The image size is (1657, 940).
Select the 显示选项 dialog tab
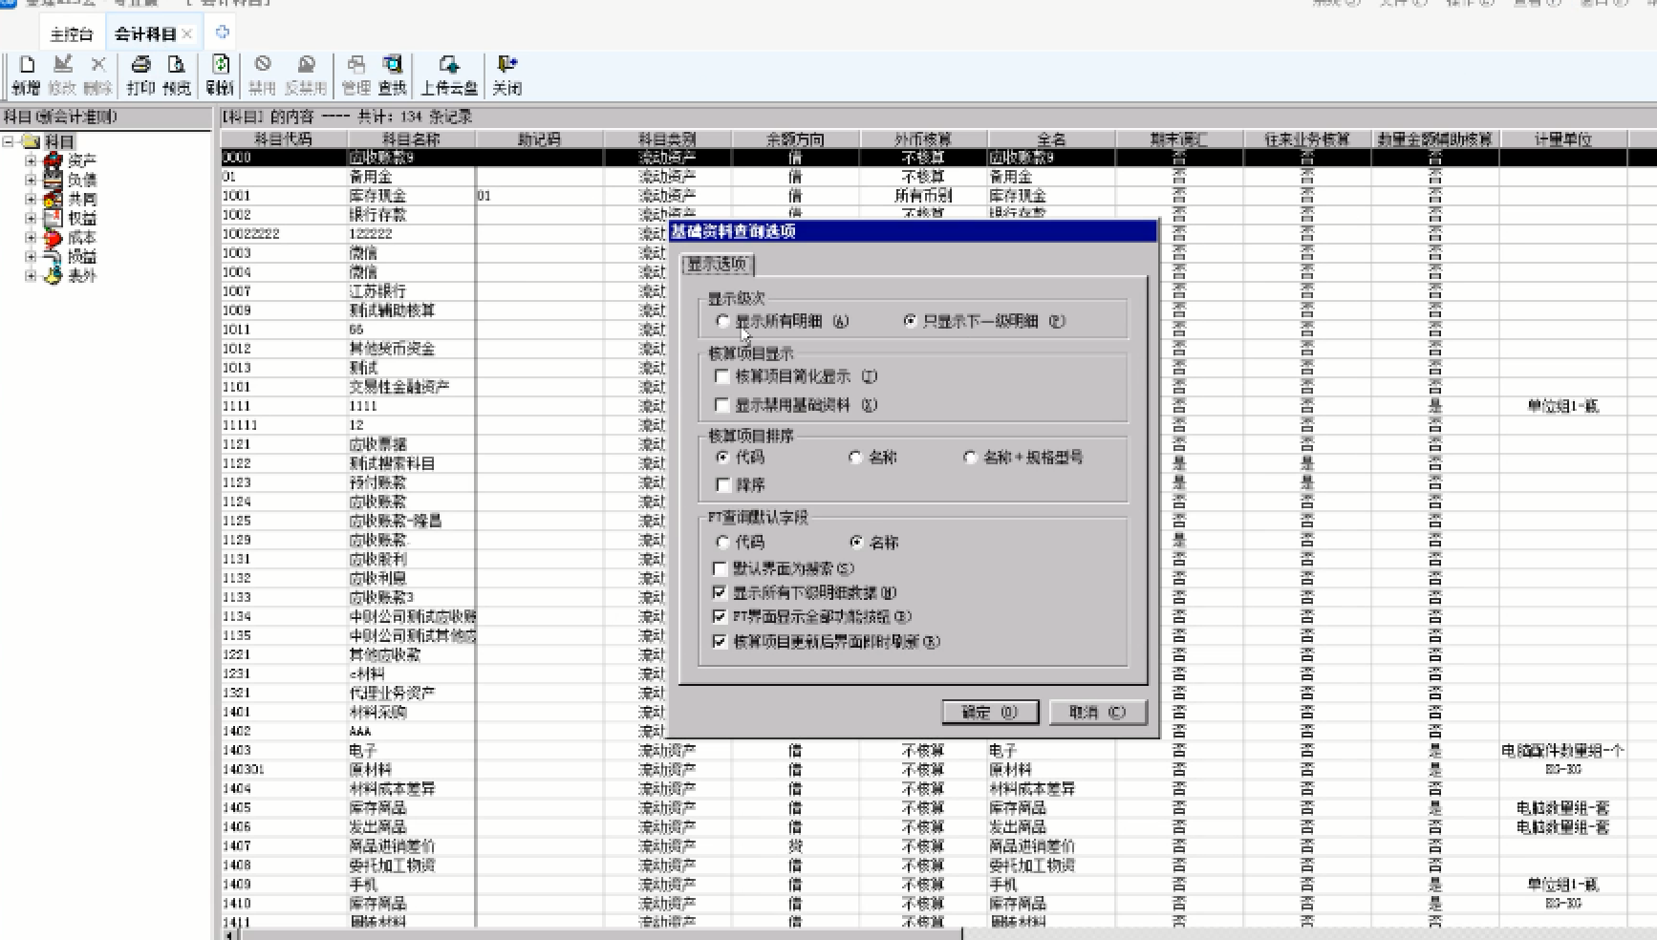(718, 265)
